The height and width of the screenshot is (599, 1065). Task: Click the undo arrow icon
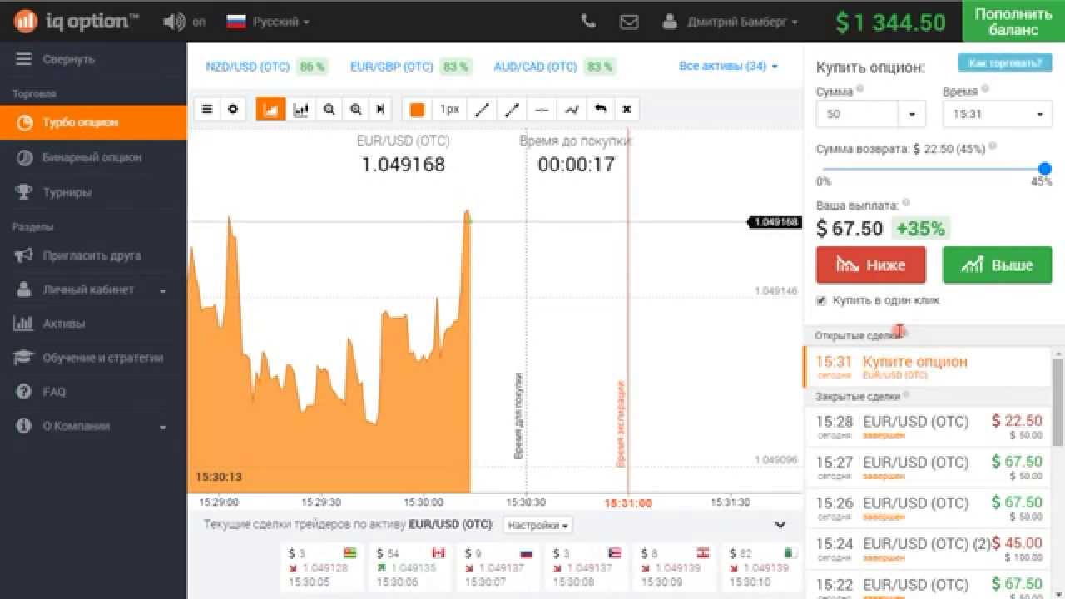point(600,109)
